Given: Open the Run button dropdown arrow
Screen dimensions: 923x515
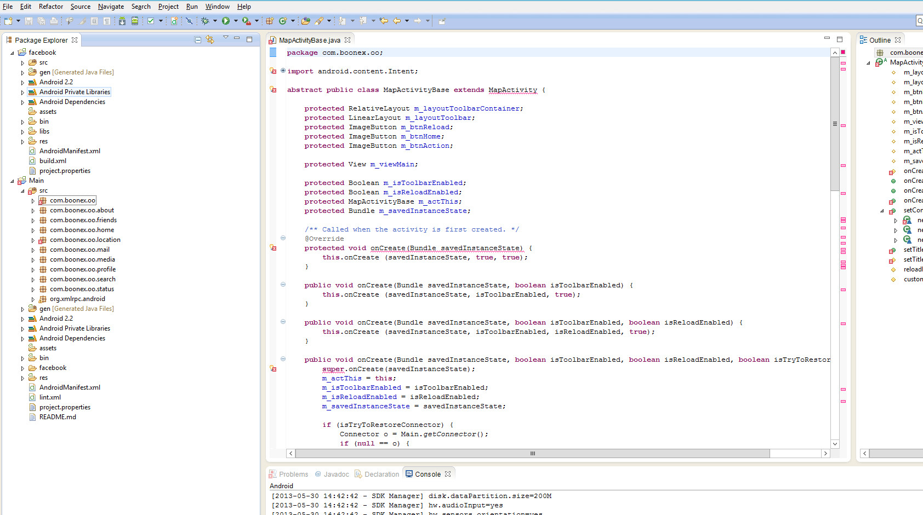Looking at the screenshot, I should 236,21.
